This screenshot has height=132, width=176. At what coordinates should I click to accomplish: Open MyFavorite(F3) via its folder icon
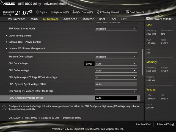click(x=52, y=12)
